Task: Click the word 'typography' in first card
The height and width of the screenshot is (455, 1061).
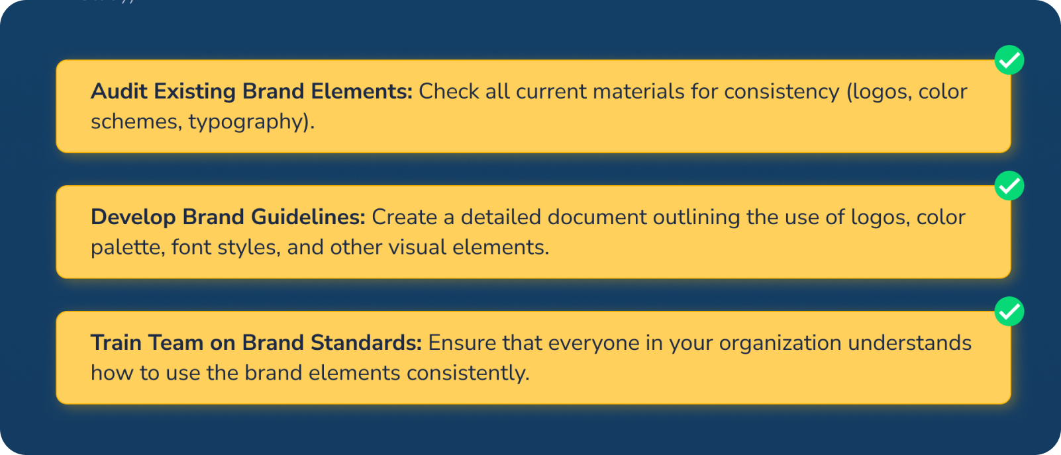Action: coord(245,122)
